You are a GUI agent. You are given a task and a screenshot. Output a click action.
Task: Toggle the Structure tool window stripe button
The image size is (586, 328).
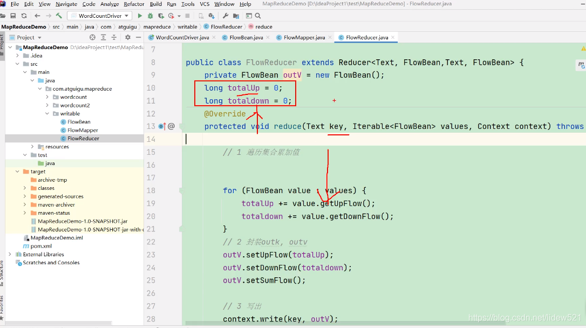[x=2, y=274]
